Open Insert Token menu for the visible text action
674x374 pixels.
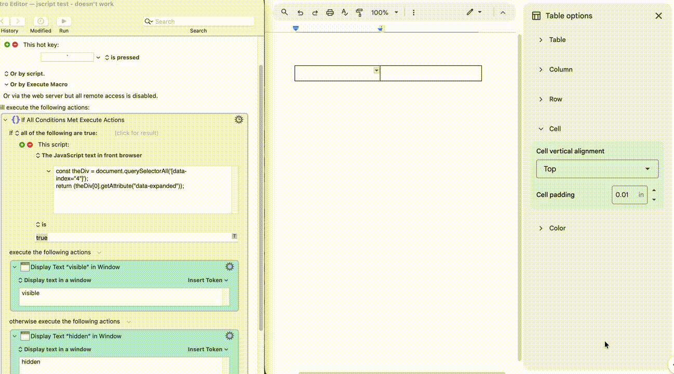(208, 280)
